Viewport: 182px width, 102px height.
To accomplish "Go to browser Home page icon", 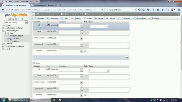I will click(x=158, y=10).
